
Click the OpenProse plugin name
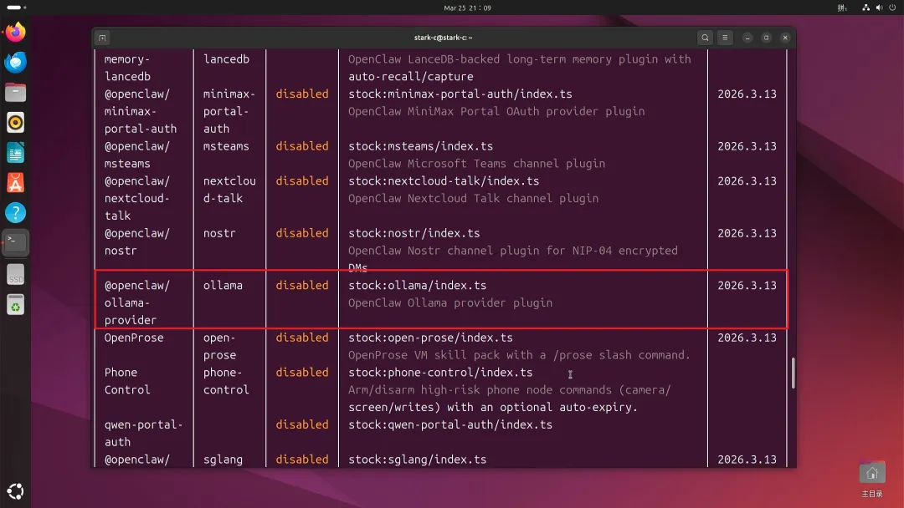click(x=134, y=338)
